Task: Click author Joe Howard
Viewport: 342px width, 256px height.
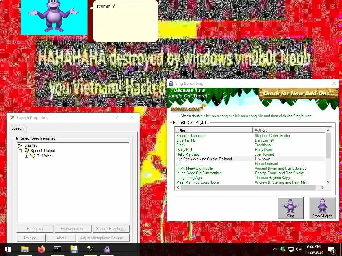Action: point(265,154)
